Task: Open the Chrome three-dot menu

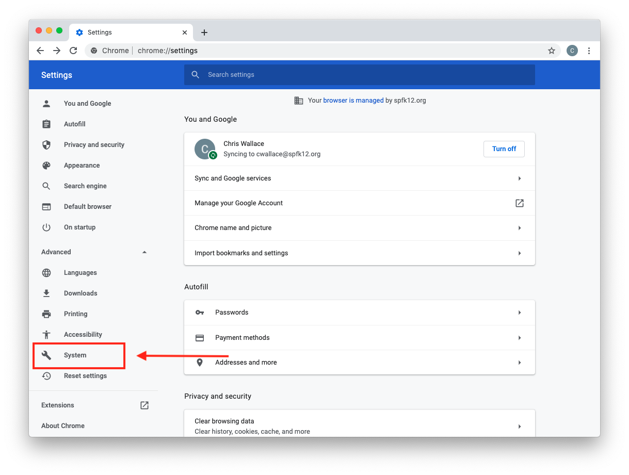Action: click(589, 51)
